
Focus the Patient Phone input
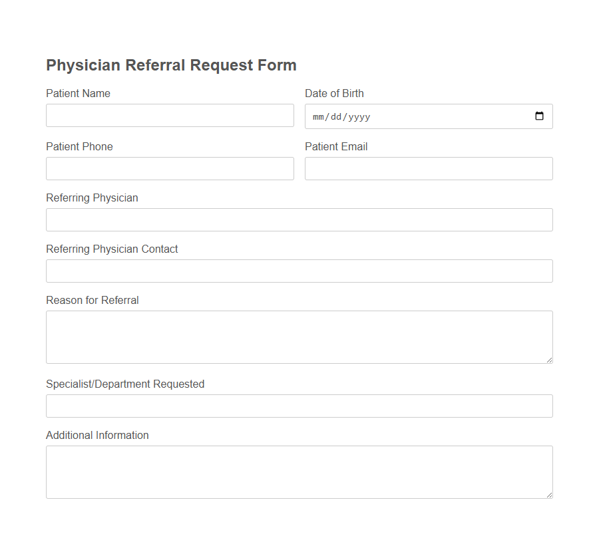pos(170,168)
